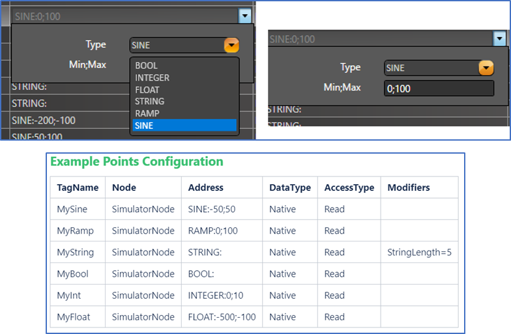Viewport: 511px width, 334px height.
Task: Select MyFloat row tag name
Action: (73, 316)
